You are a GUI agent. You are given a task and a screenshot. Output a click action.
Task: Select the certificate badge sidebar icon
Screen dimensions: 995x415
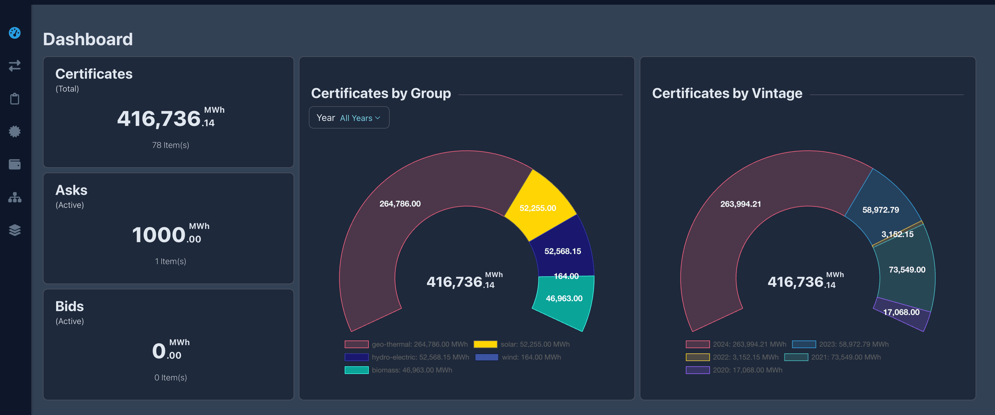click(x=15, y=131)
